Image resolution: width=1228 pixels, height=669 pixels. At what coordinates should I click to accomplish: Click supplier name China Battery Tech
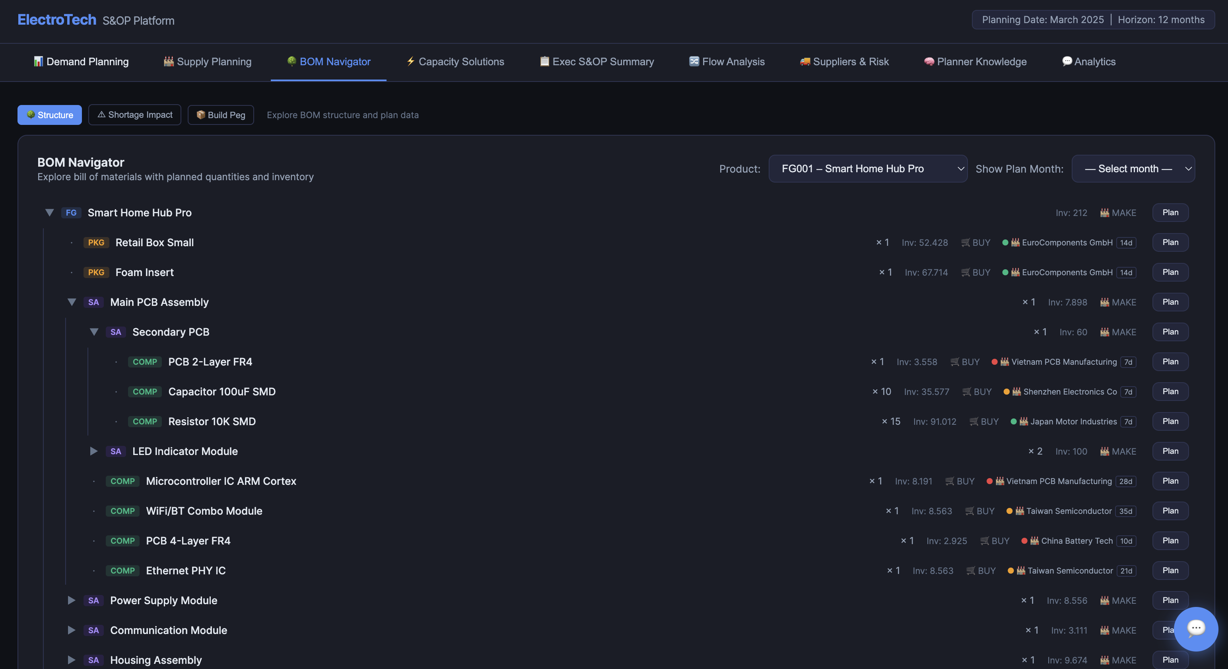click(x=1077, y=541)
